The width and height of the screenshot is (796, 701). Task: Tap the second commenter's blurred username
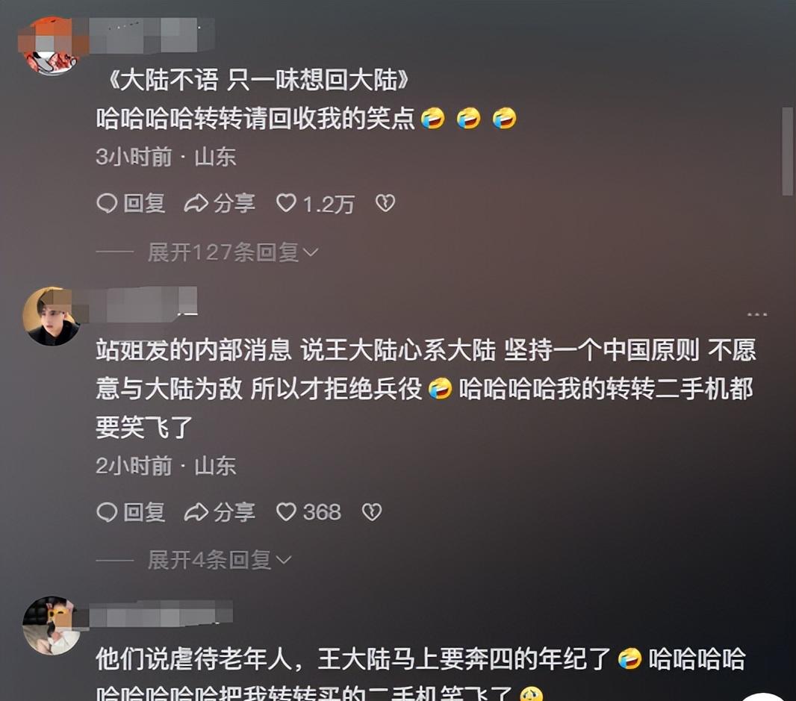143,304
